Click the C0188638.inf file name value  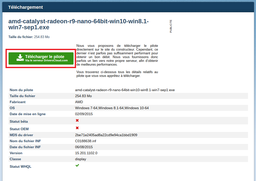coord(85,141)
